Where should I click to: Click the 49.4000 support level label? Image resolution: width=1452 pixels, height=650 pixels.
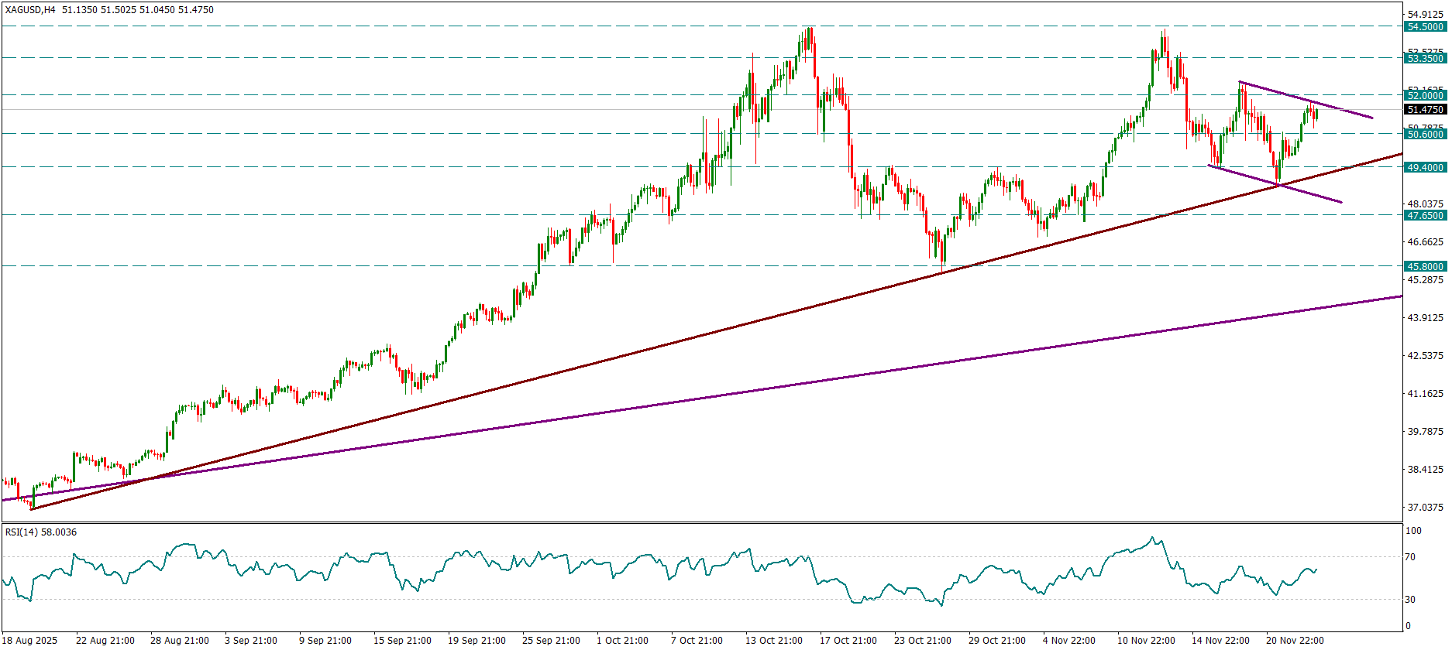pos(1425,167)
